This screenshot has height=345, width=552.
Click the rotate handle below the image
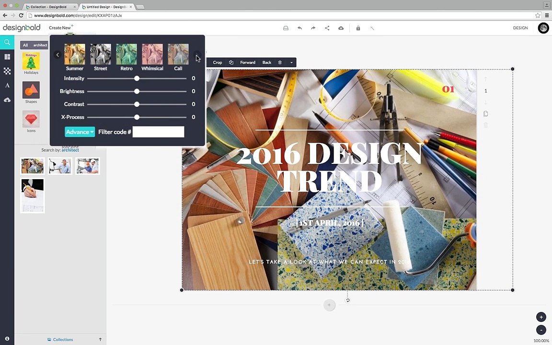(347, 300)
